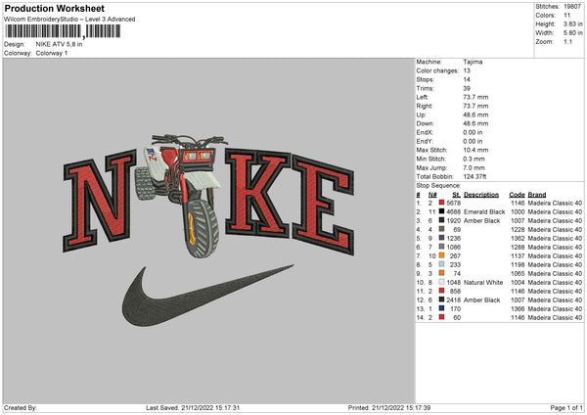This screenshot has height=415, width=587.
Task: Select the Max Stitch value '10.4 mm'
Action: (x=475, y=150)
